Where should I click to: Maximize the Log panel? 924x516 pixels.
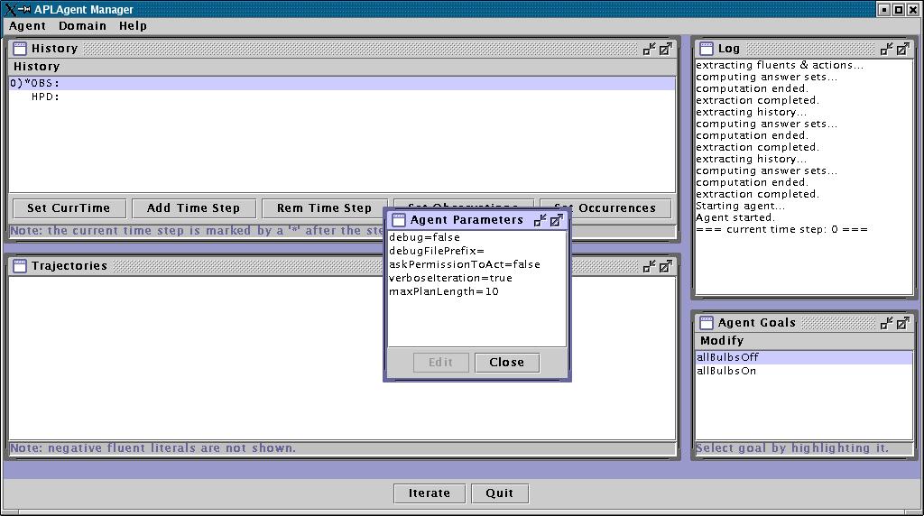903,49
